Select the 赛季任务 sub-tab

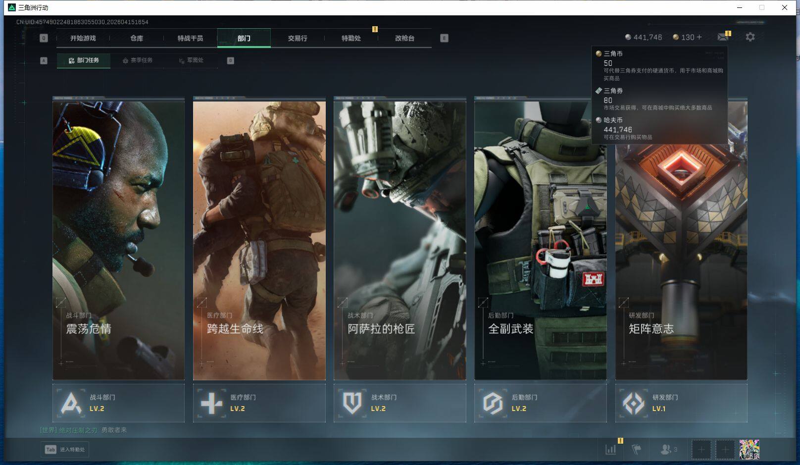(x=138, y=60)
